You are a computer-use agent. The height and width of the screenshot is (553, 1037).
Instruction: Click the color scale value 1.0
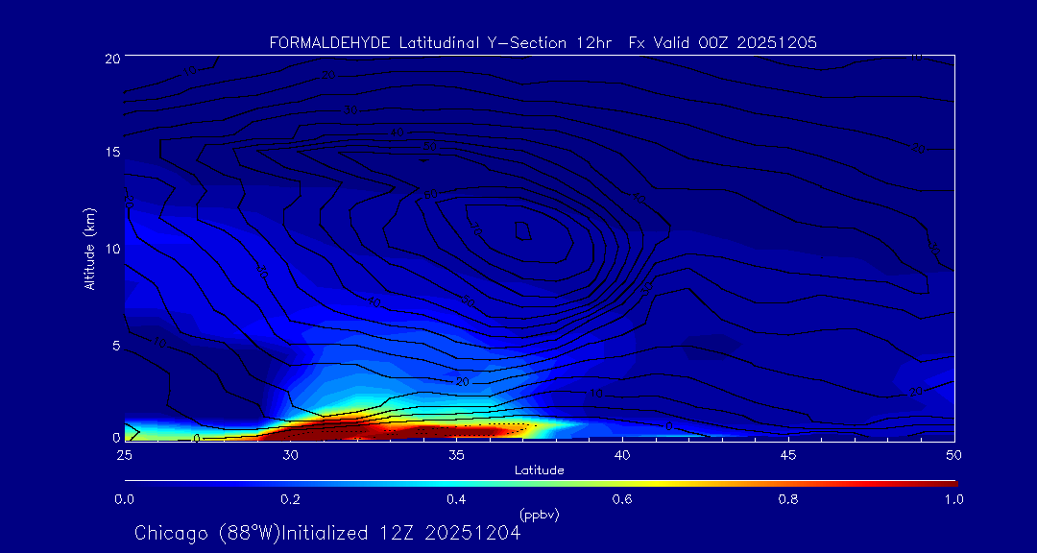click(x=953, y=499)
